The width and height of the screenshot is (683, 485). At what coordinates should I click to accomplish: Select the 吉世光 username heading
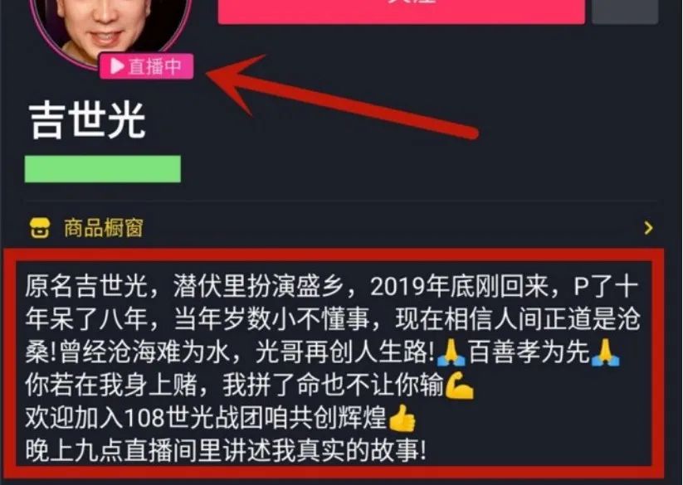[x=87, y=121]
